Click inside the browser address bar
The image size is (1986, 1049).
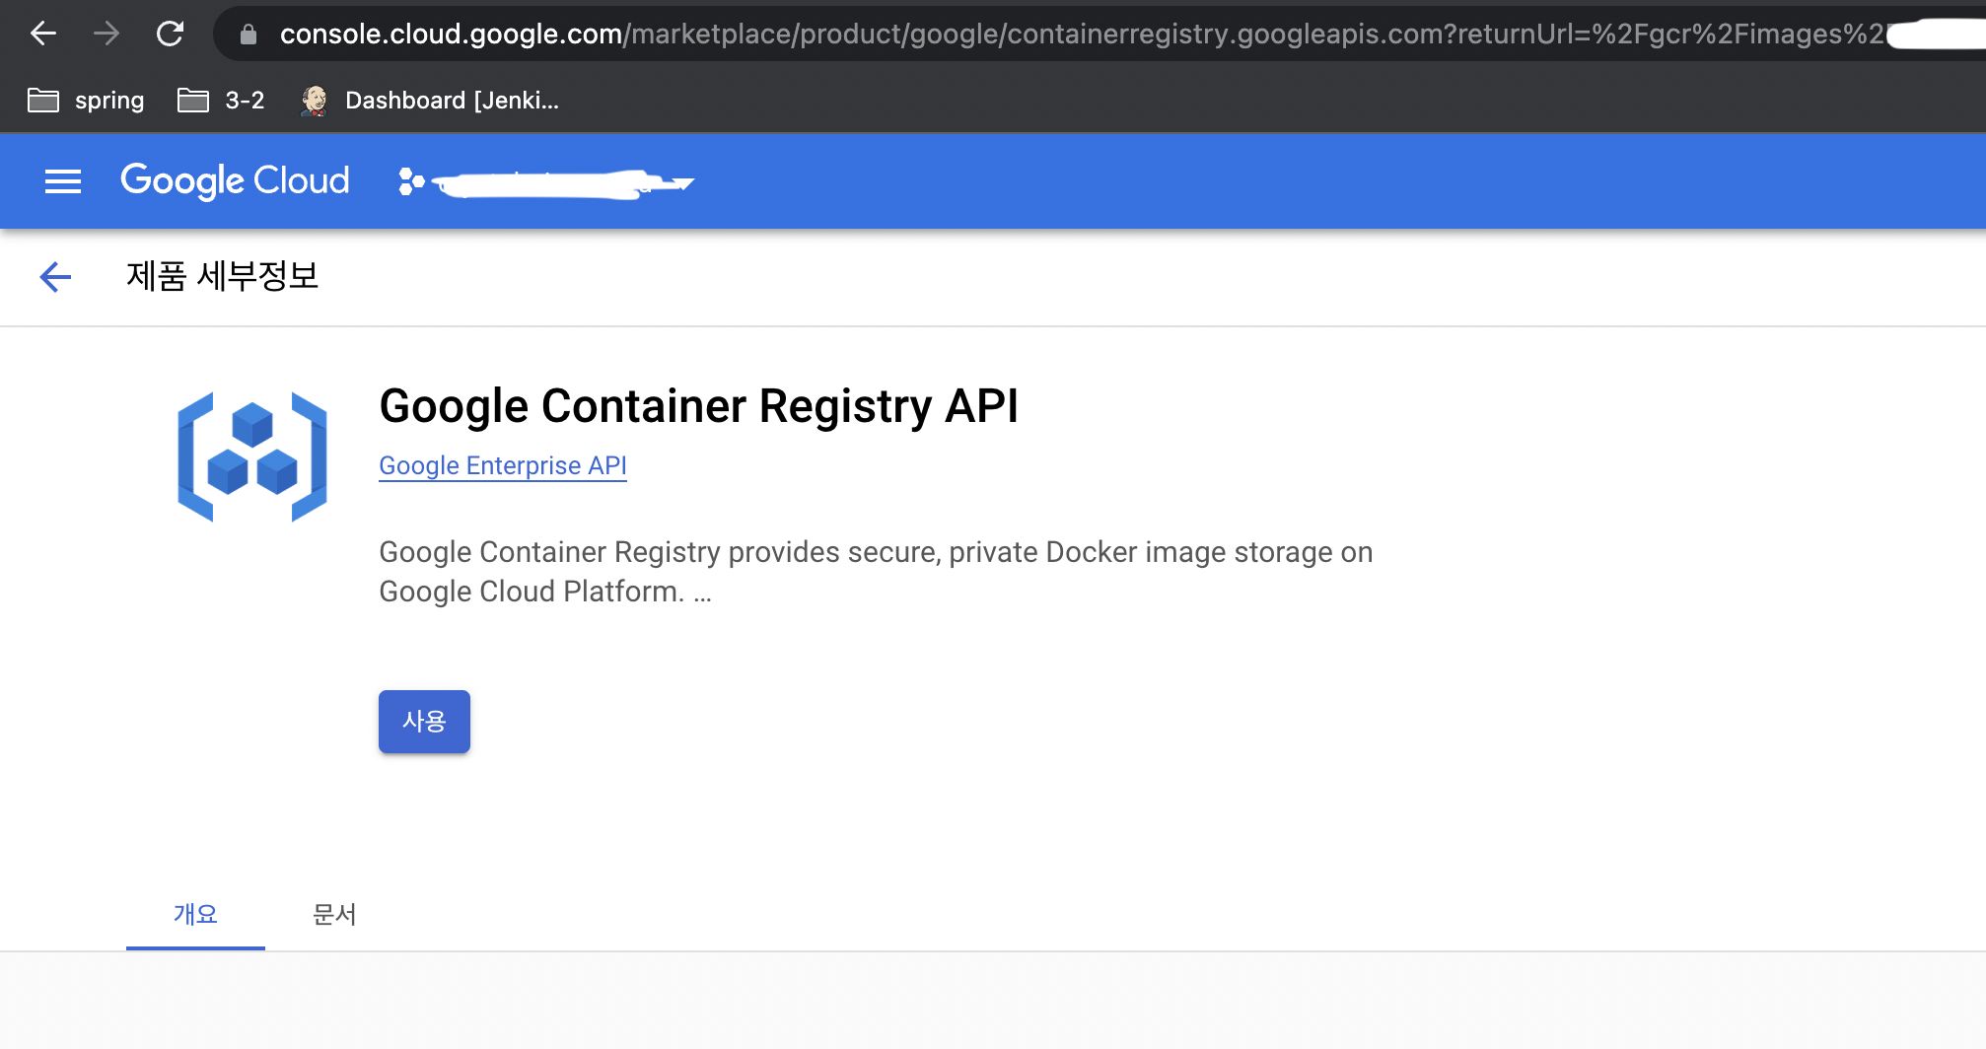(887, 33)
